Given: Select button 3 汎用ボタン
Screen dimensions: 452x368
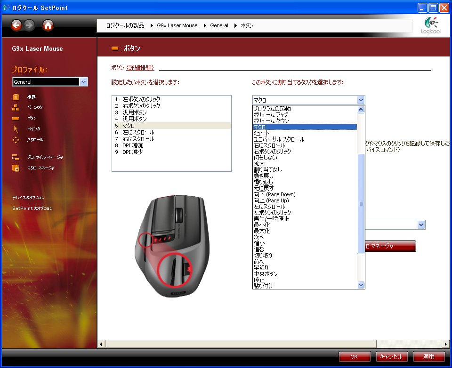Looking at the screenshot, I should pos(172,112).
